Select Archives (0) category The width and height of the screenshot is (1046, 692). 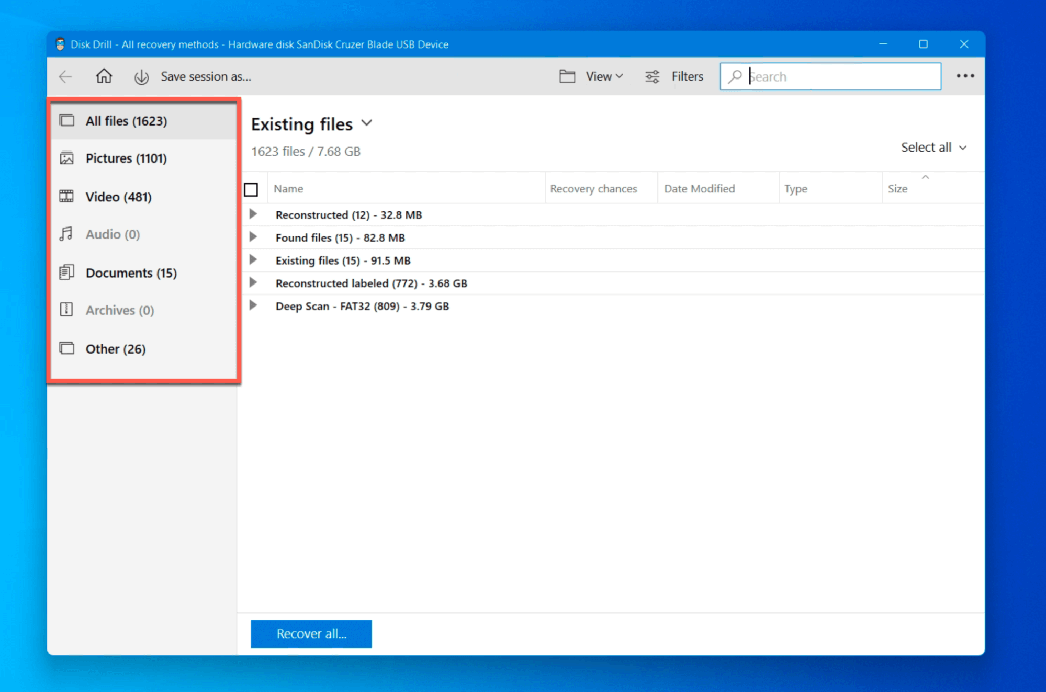(144, 310)
